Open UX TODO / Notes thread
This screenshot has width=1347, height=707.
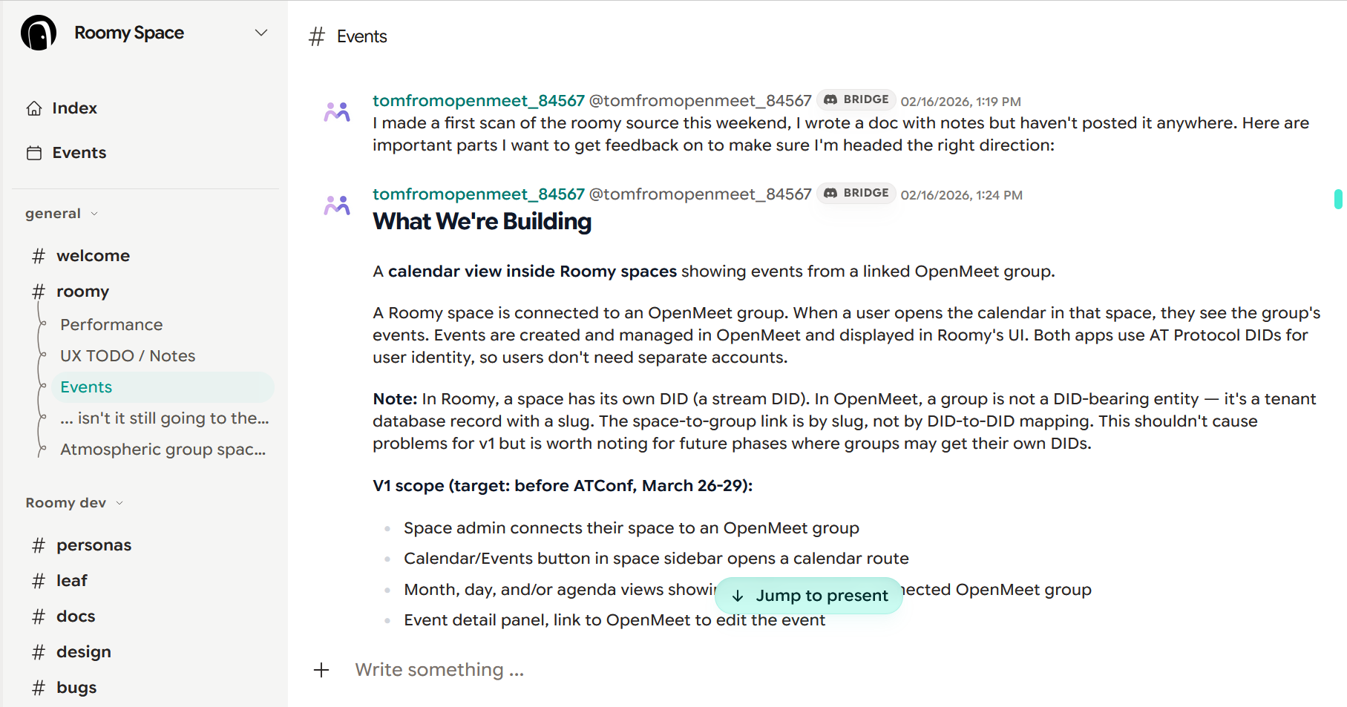(128, 356)
